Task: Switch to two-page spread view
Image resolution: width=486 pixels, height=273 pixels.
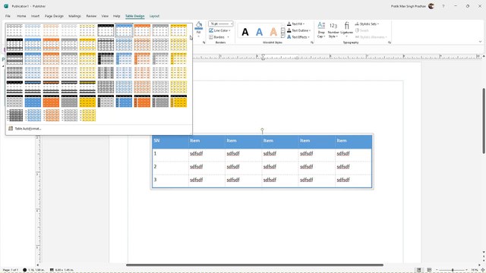Action: [429, 270]
